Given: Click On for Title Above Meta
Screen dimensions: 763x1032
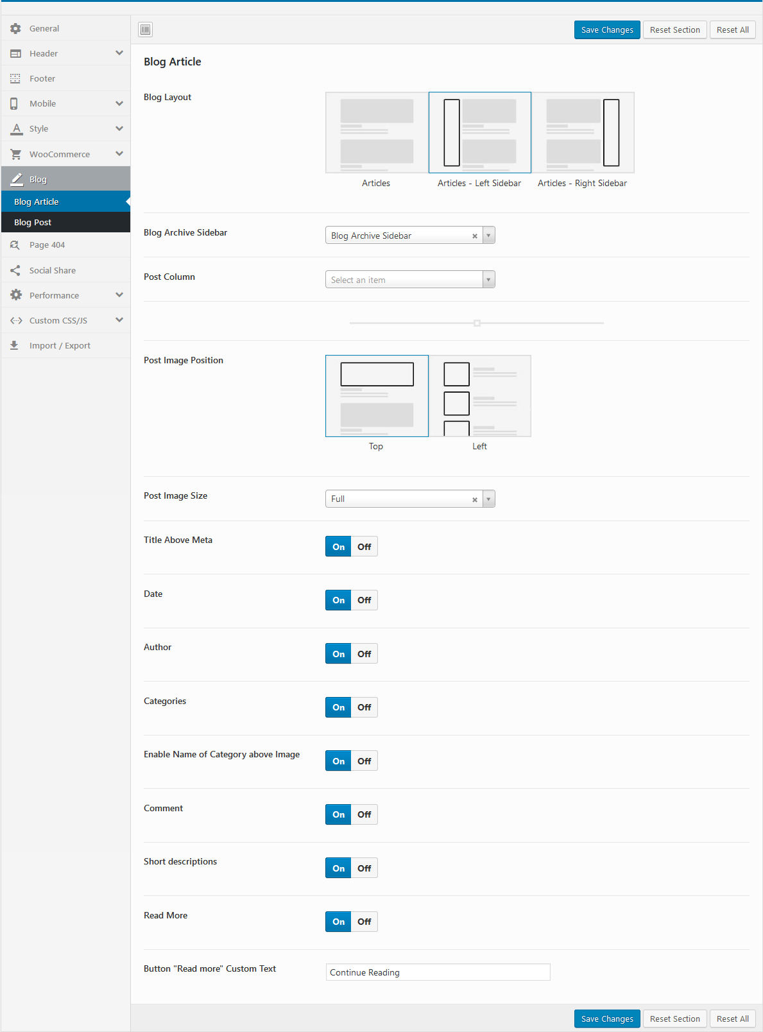Looking at the screenshot, I should pos(338,547).
